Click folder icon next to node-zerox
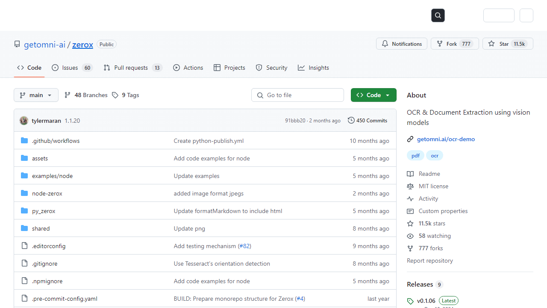 point(24,193)
